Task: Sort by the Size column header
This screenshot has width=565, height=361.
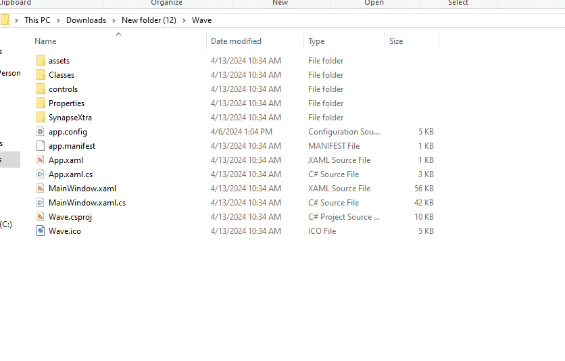Action: pos(396,41)
